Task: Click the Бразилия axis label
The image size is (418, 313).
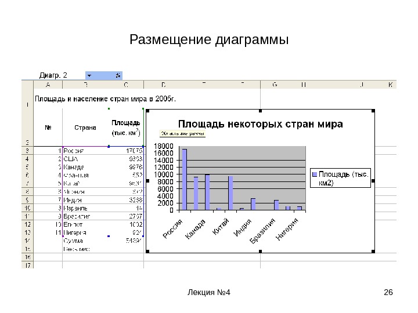Action: click(262, 231)
